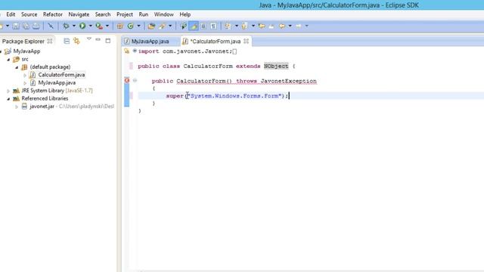Collapse the (default package) node

[x=17, y=67]
